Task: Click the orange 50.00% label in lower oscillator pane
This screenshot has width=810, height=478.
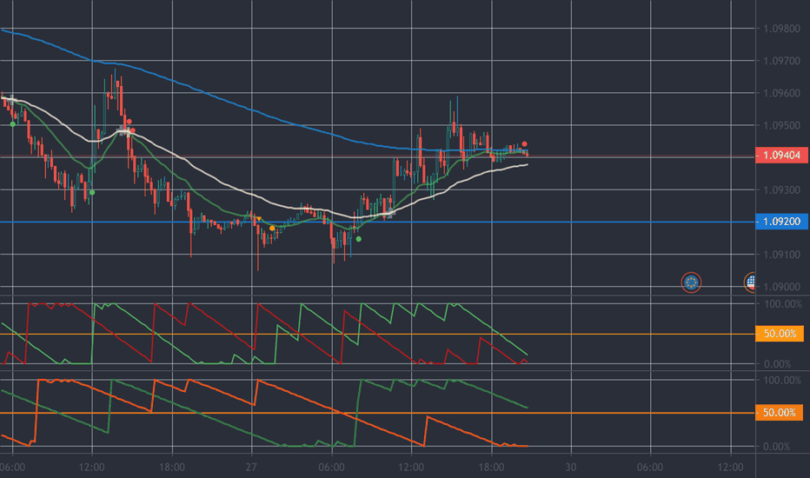Action: 779,412
